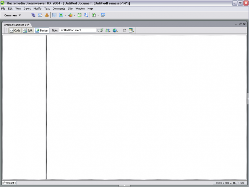
Task: Switch to Code view
Action: [x=15, y=30]
